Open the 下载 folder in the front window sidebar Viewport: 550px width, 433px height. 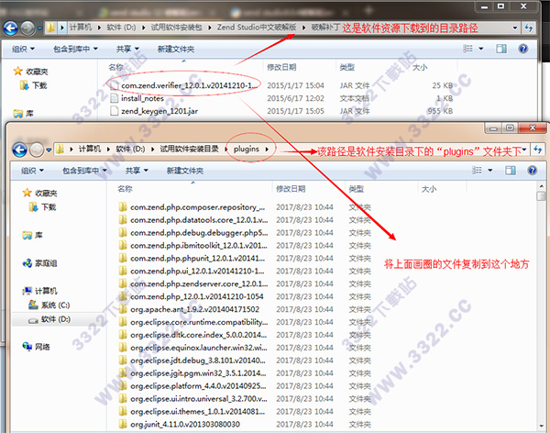tap(42, 207)
